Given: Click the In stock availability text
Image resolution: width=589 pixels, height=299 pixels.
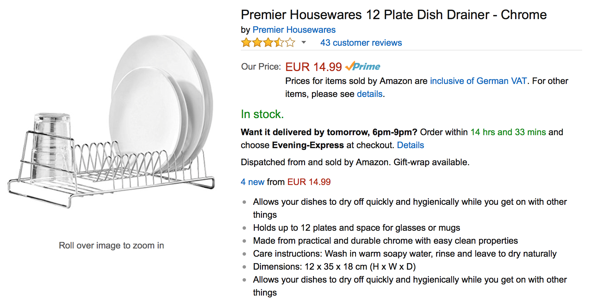Looking at the screenshot, I should (x=262, y=114).
